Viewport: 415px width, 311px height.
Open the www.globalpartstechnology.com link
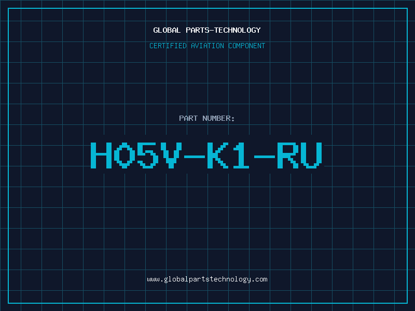click(x=207, y=279)
